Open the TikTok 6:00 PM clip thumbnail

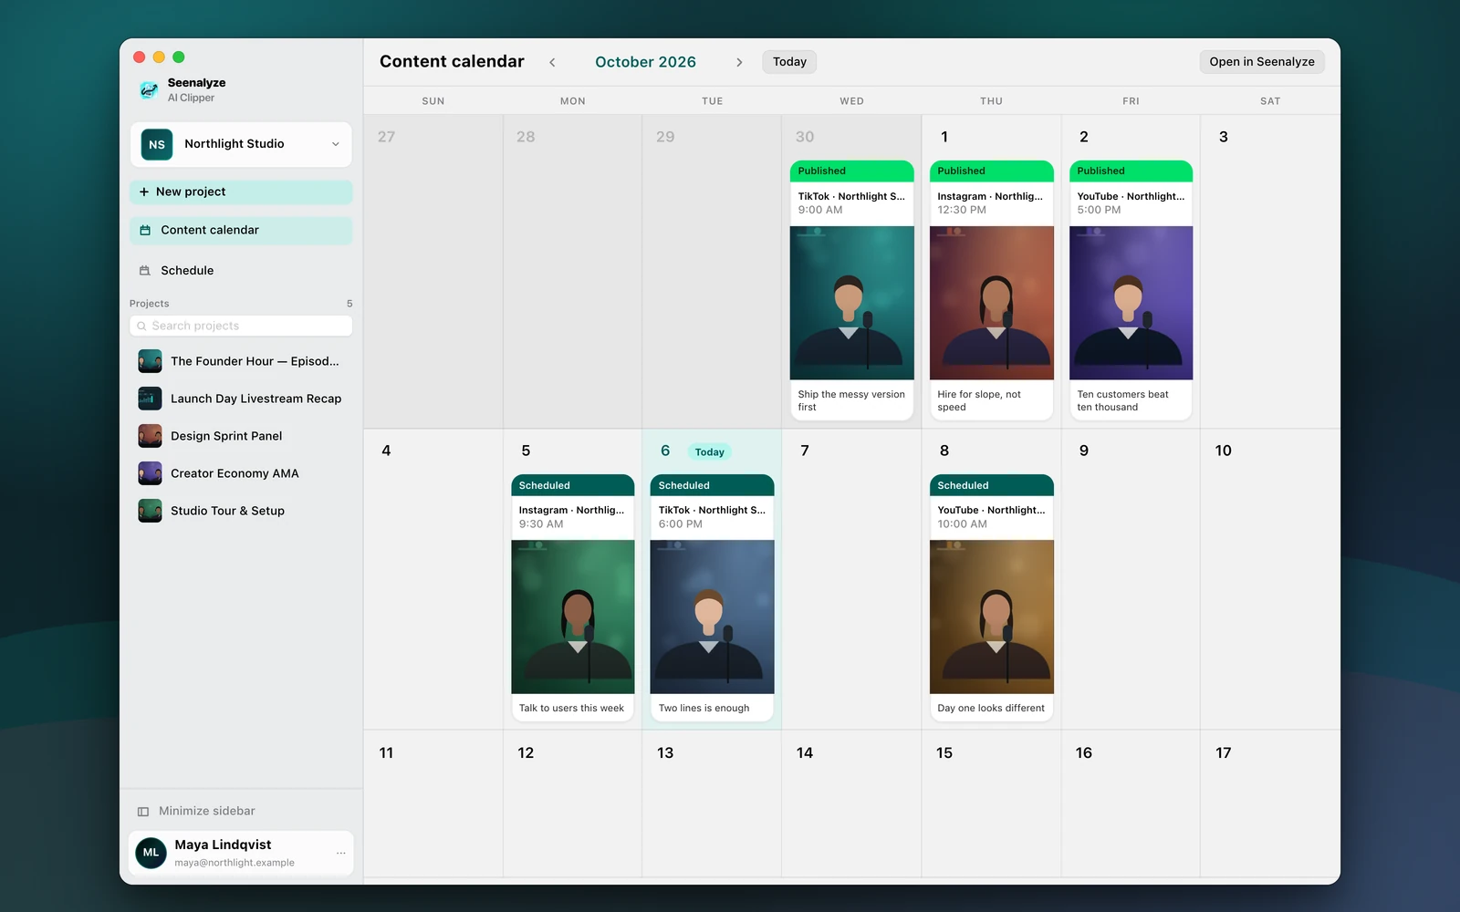click(713, 617)
